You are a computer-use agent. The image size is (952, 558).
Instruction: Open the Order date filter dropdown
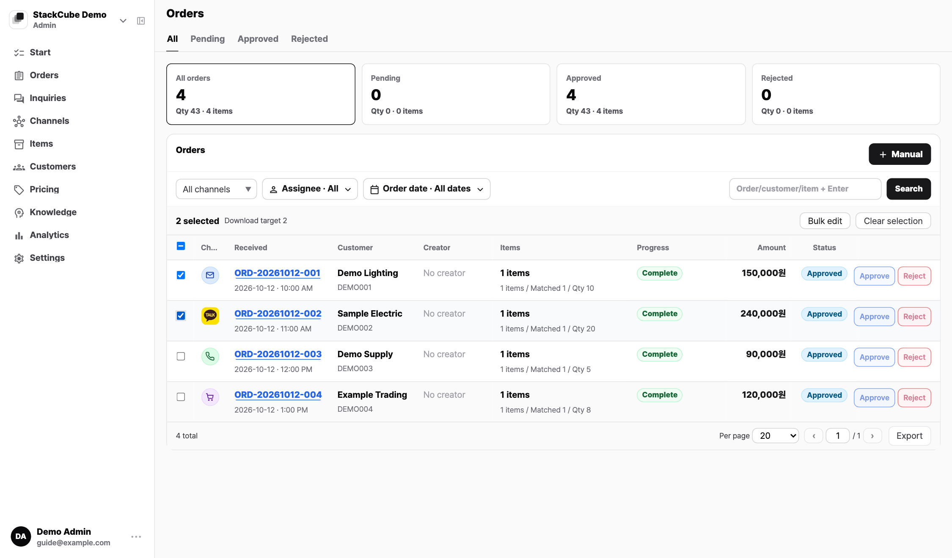426,189
